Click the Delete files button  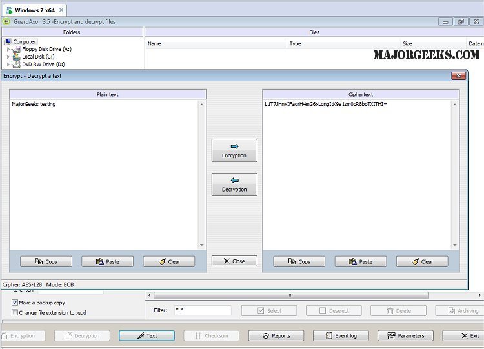coord(399,310)
